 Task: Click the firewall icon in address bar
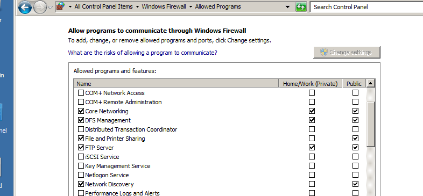[x=61, y=6]
